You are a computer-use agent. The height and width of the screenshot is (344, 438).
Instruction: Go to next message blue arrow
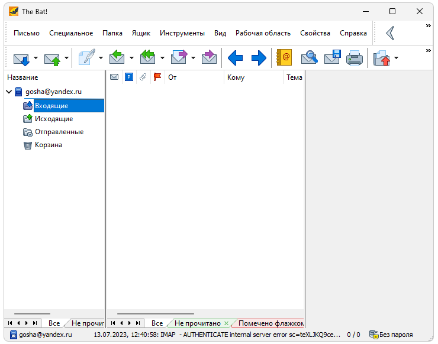[x=259, y=58]
